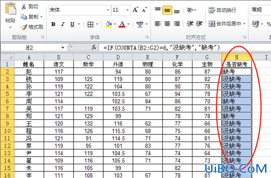Click the Cut (剪切) scissors button
Screen dimensions: 271x178
[29, 7]
